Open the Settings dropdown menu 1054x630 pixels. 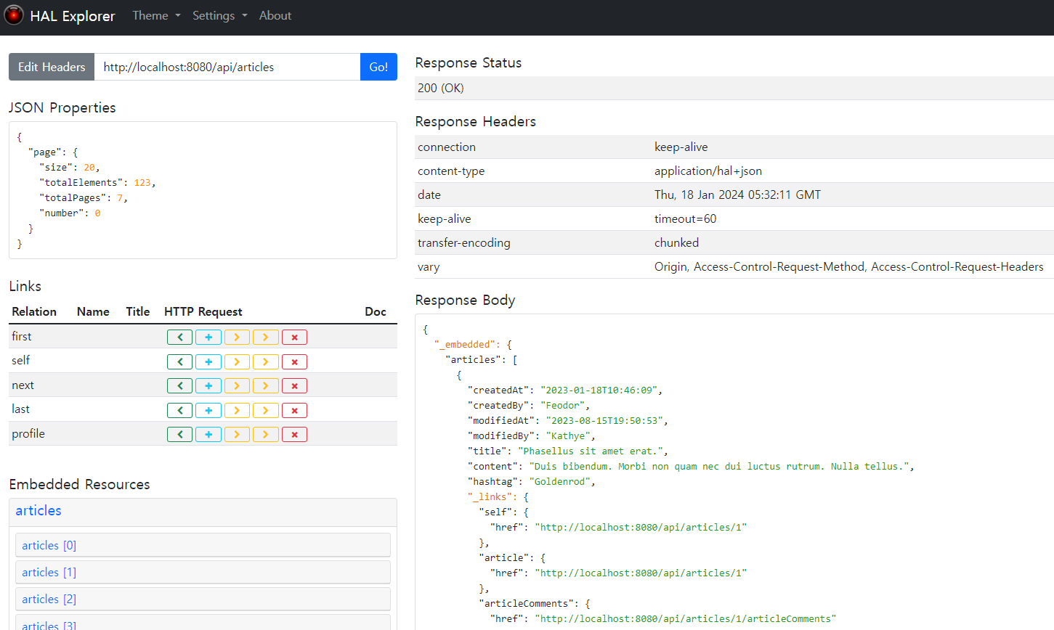point(219,15)
